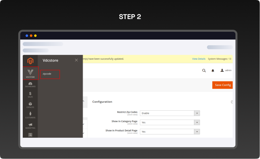
Task: Collapse the Configuration section
Action: click(x=232, y=102)
